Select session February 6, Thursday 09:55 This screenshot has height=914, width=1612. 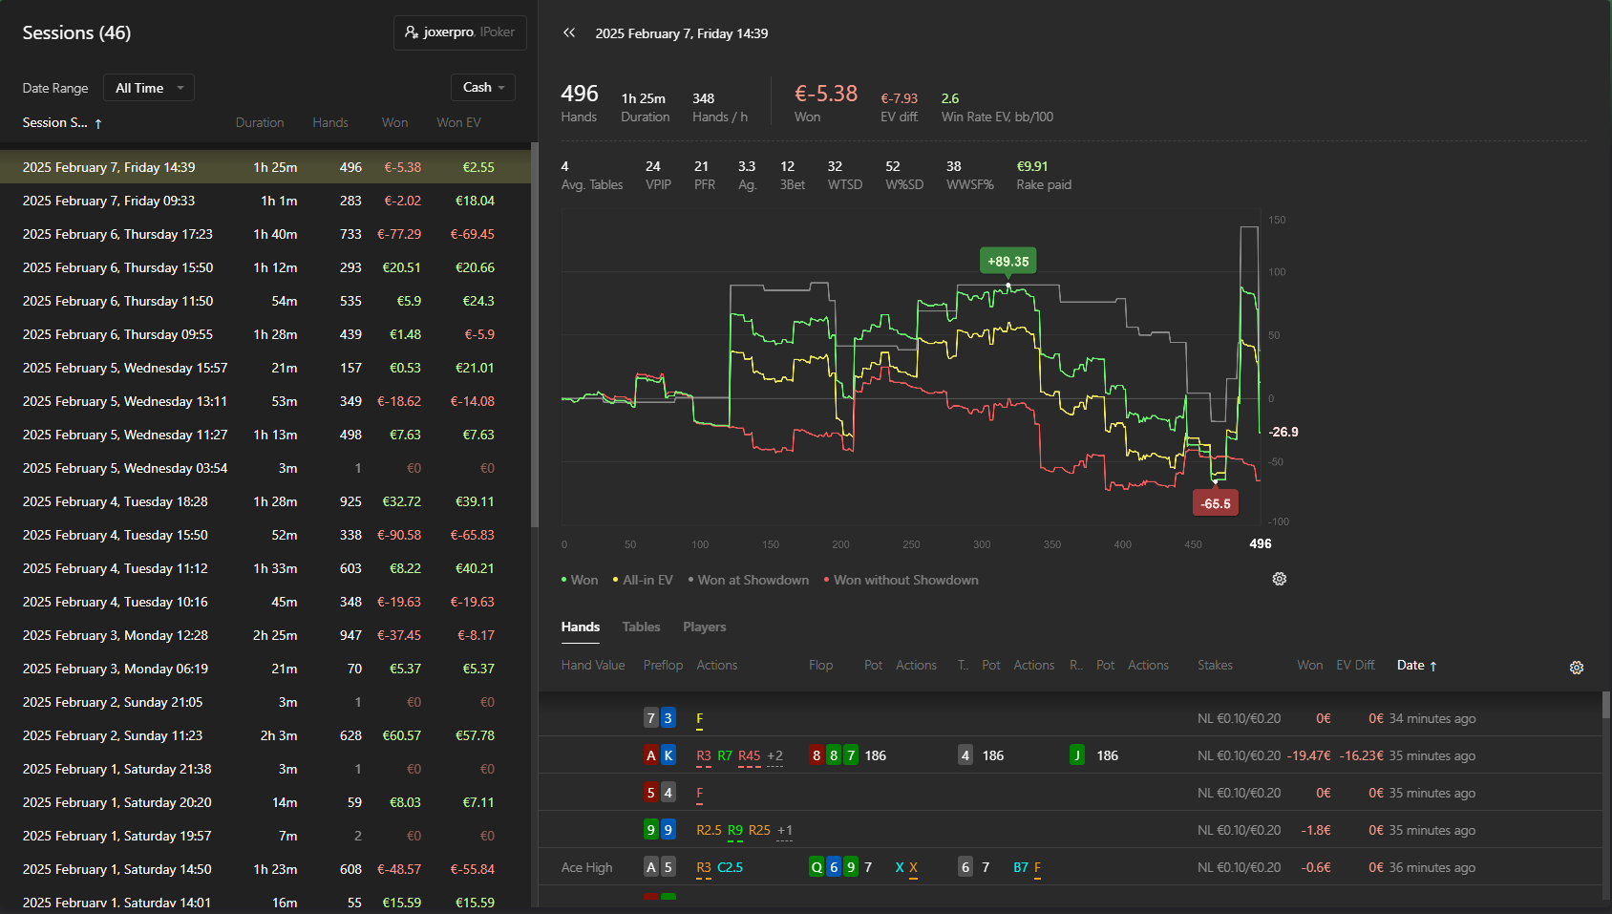(x=265, y=334)
